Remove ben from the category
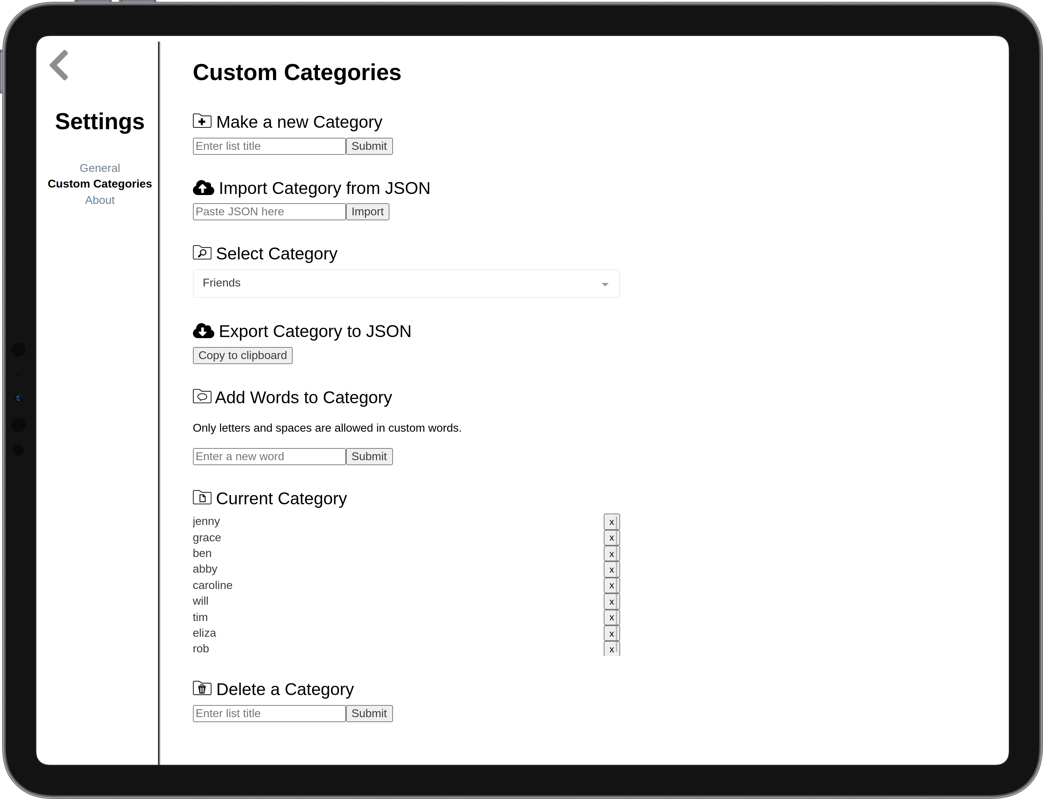Viewport: 1043px width, 799px height. 612,554
